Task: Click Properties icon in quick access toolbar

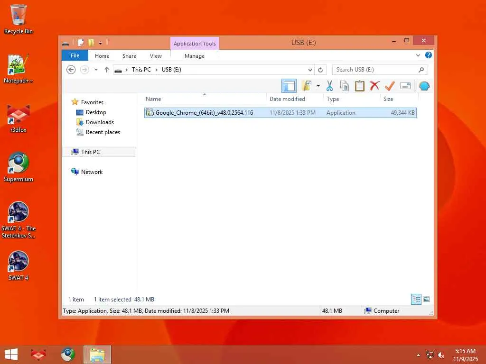Action: pyautogui.click(x=81, y=43)
